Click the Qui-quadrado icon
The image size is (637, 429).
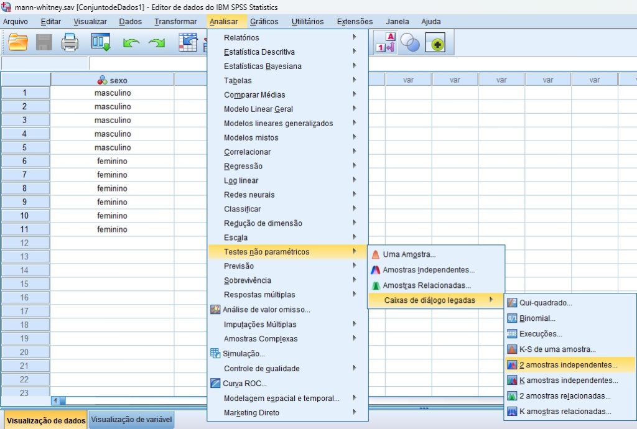pos(512,303)
